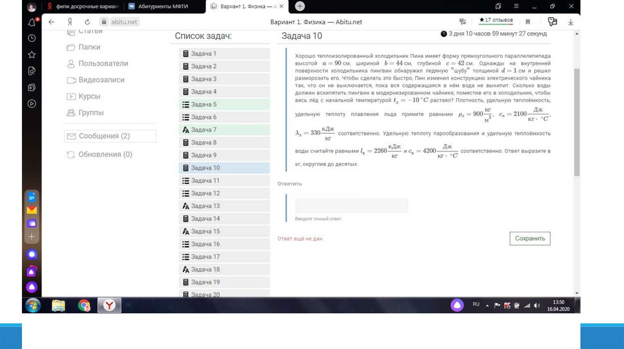Click the scrollbar down arrow

(576, 294)
